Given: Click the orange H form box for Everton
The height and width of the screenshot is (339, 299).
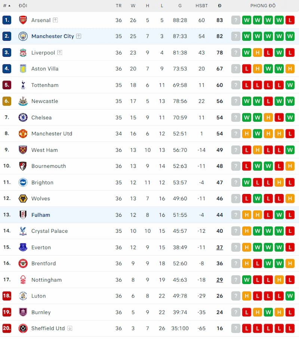Looking at the screenshot, I should click(247, 247).
